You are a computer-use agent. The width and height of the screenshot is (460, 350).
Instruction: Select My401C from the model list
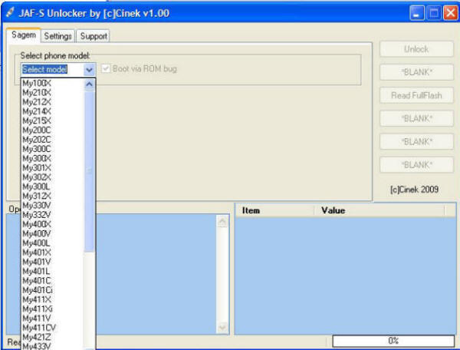coord(53,281)
